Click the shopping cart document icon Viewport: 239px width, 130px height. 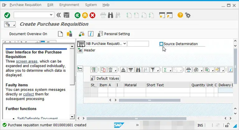pos(81,44)
